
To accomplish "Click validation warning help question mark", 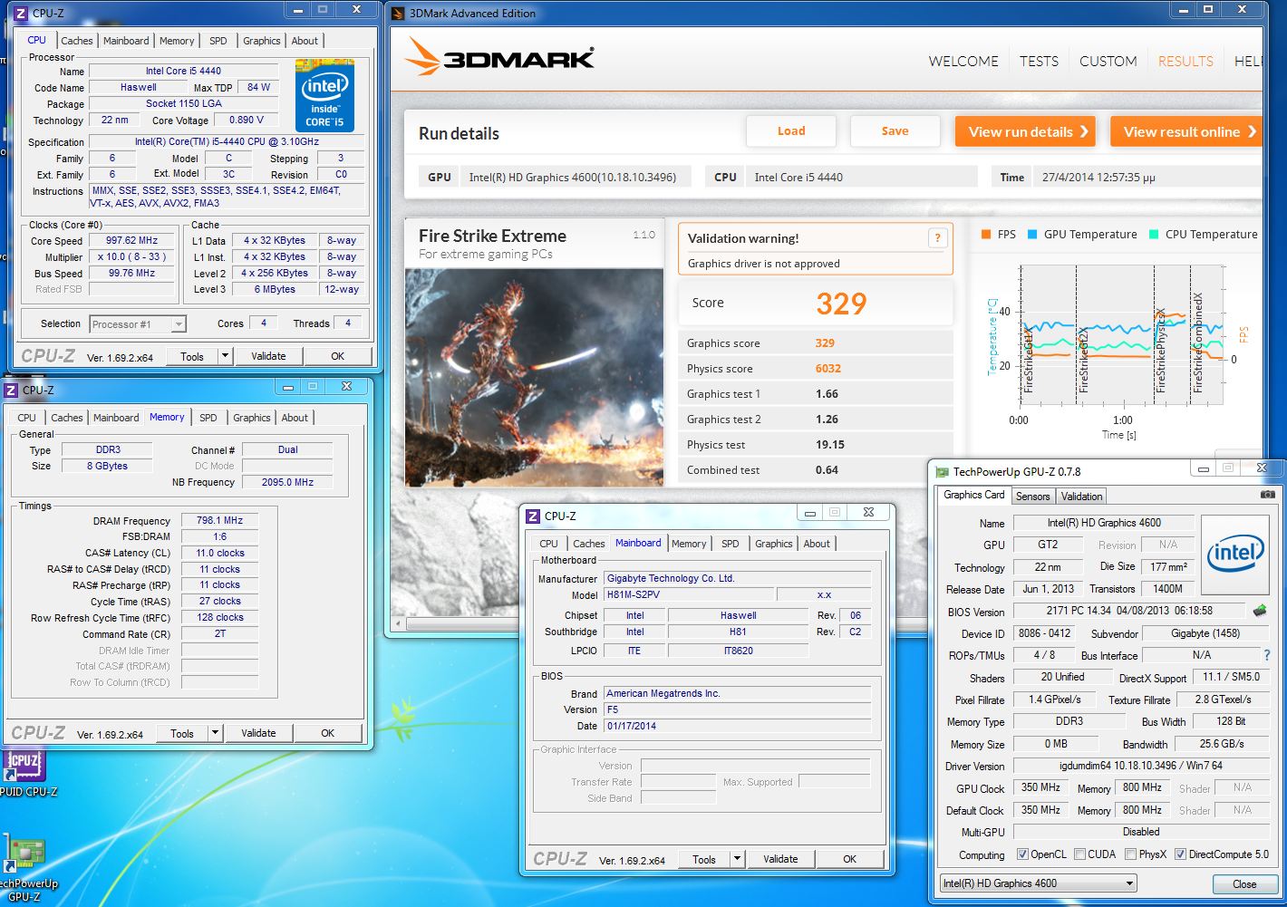I will 937,238.
